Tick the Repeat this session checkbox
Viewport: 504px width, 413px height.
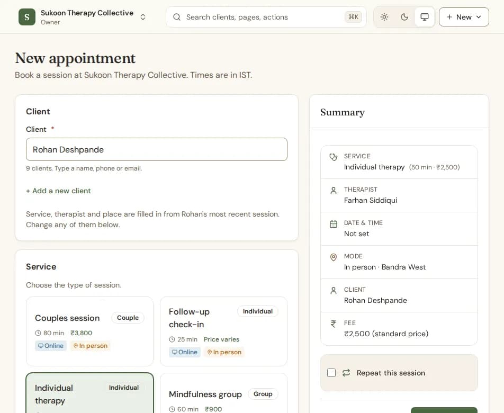click(x=331, y=373)
